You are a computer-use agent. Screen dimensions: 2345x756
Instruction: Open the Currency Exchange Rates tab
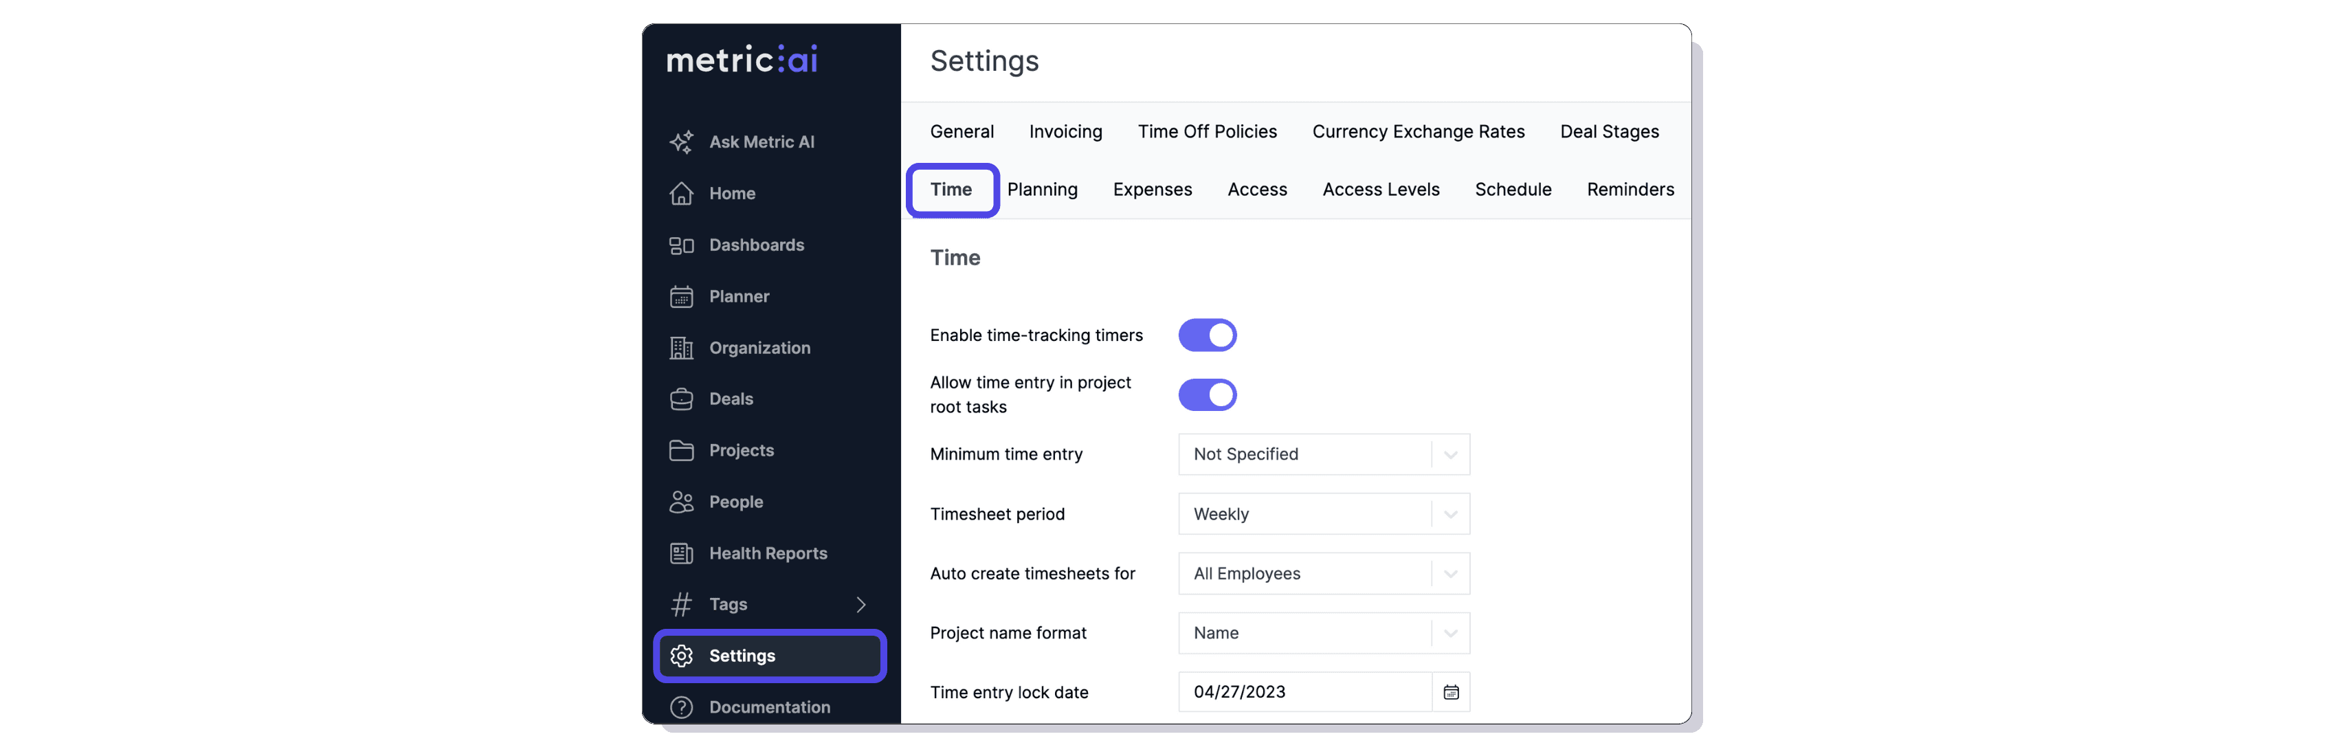click(x=1417, y=131)
